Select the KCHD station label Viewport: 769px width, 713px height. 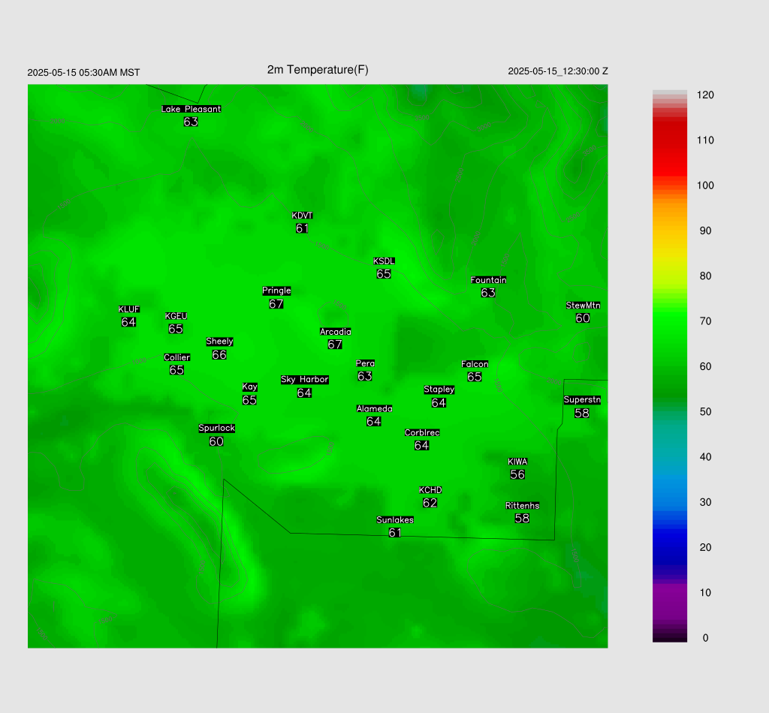point(430,490)
